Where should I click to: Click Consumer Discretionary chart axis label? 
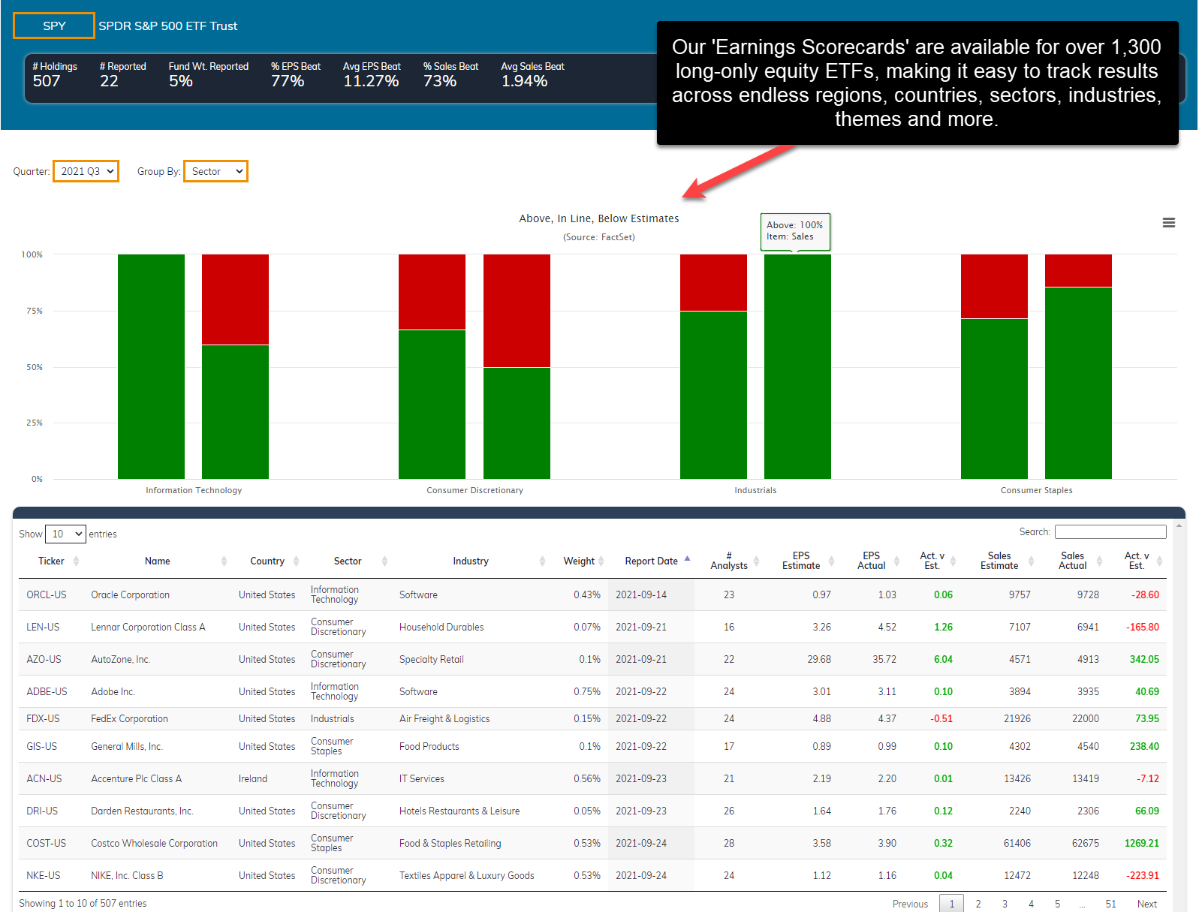click(474, 490)
